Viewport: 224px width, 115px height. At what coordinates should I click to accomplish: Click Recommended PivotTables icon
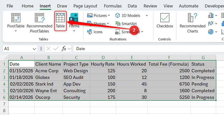(x=39, y=18)
